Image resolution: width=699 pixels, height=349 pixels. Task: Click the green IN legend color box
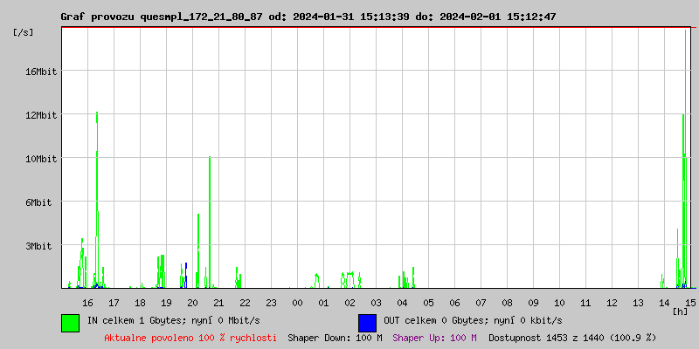[70, 322]
